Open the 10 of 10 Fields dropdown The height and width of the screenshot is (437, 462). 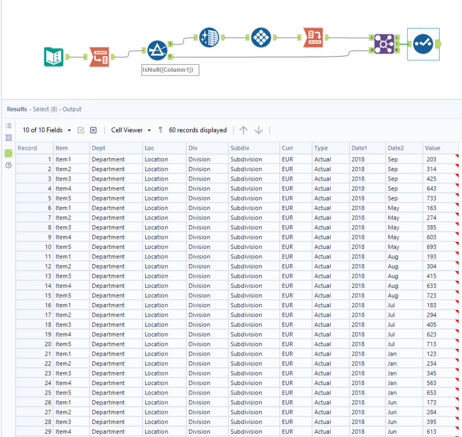click(x=47, y=130)
